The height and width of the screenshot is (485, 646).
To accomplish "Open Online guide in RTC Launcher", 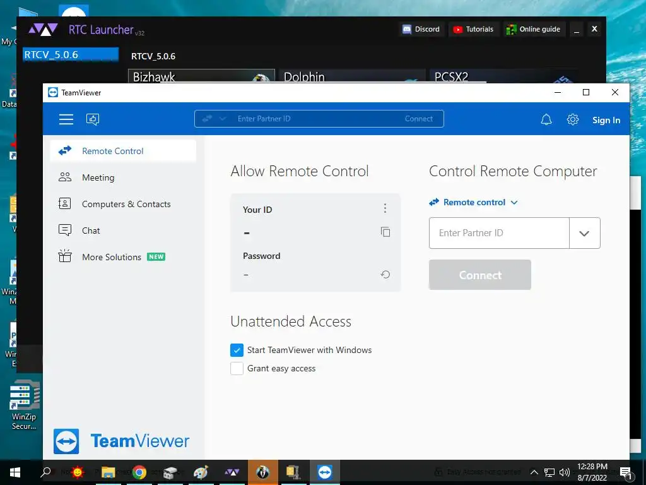I will [534, 29].
